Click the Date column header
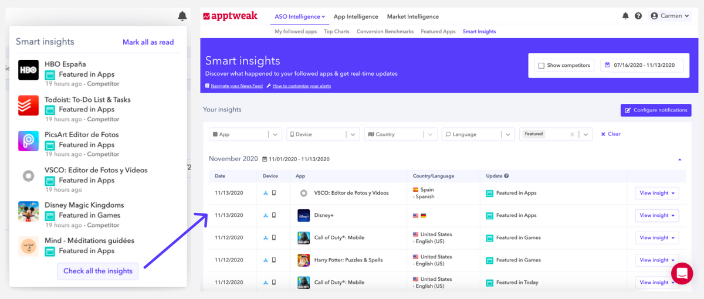This screenshot has height=299, width=704. coord(220,176)
